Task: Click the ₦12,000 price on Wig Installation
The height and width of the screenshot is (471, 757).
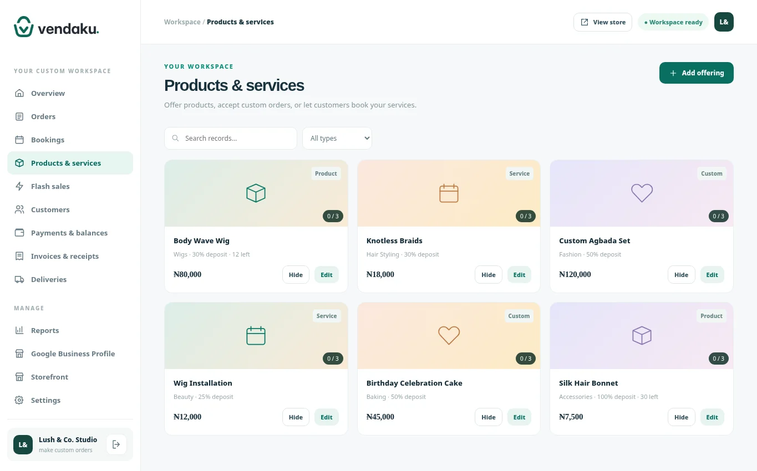Action: pyautogui.click(x=187, y=417)
